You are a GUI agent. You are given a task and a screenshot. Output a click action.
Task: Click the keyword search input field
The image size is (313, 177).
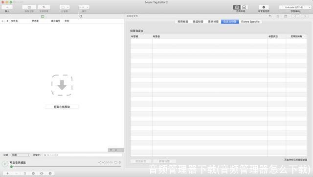click(x=83, y=155)
